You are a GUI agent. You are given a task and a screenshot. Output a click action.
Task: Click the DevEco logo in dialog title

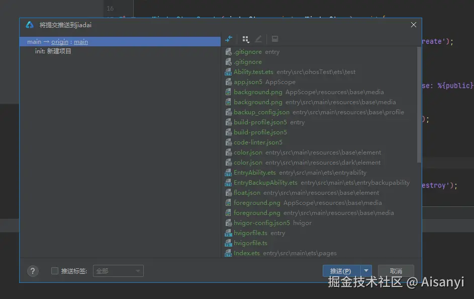pyautogui.click(x=30, y=25)
